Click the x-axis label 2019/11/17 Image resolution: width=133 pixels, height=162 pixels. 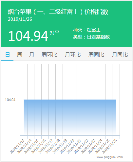pos(46,146)
